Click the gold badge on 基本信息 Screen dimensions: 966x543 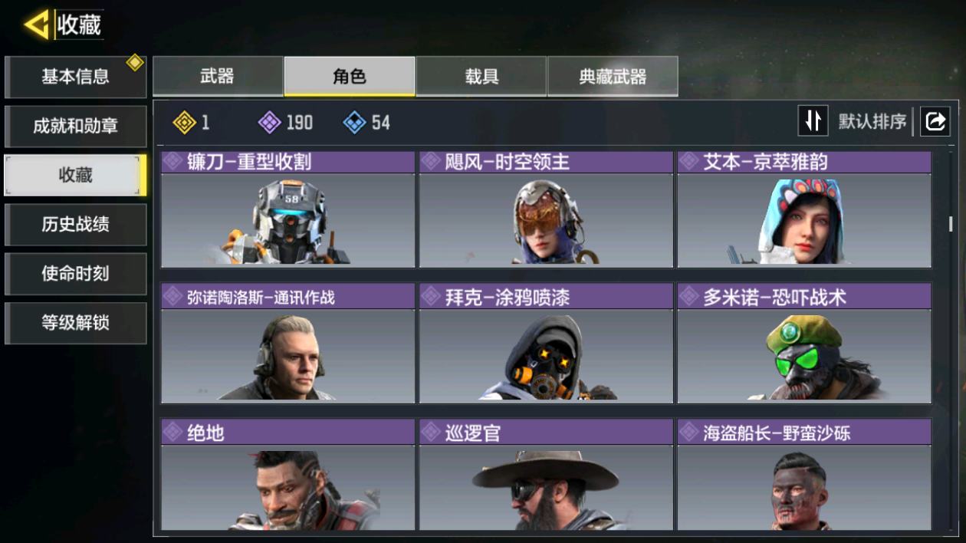click(135, 62)
